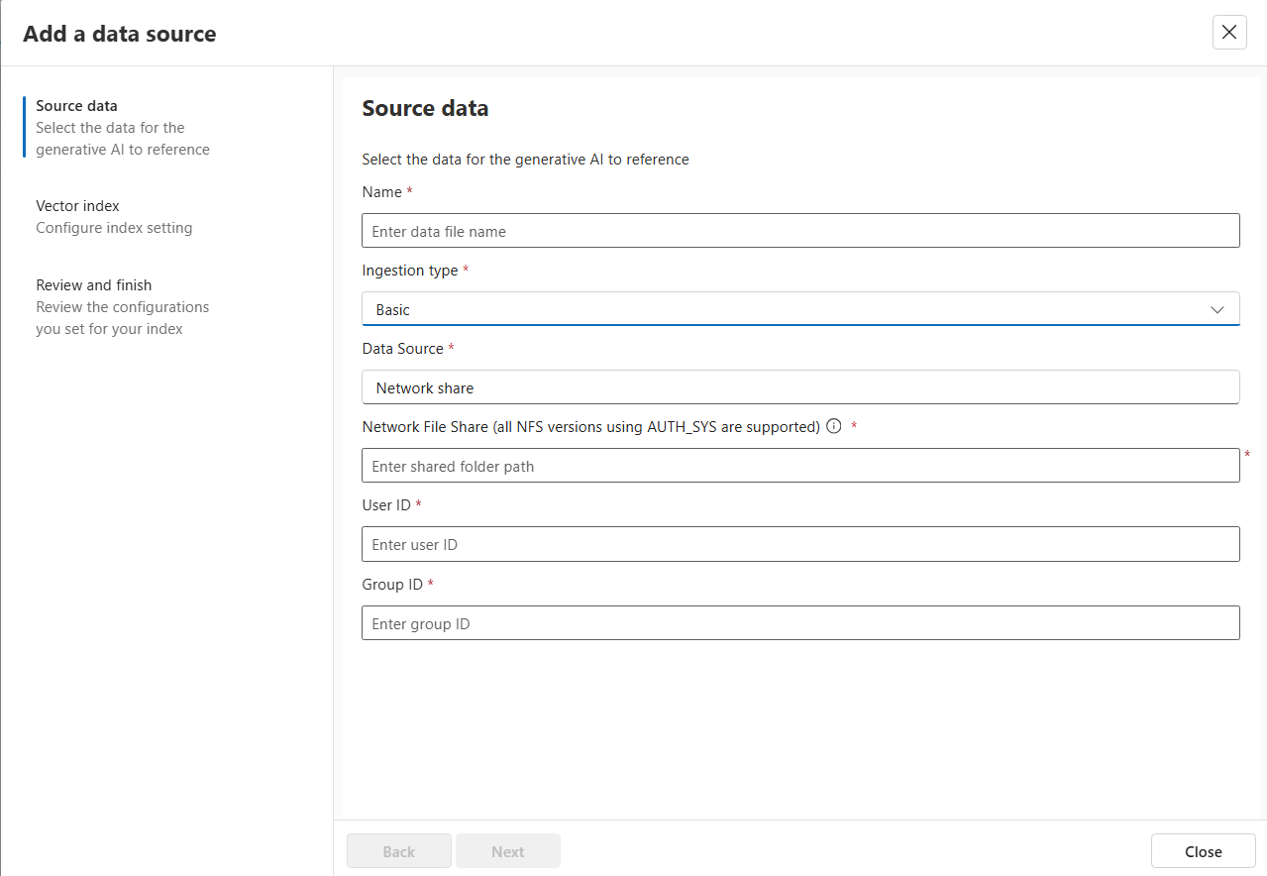Expand the Ingestion type selector showing Basic

[x=800, y=308]
